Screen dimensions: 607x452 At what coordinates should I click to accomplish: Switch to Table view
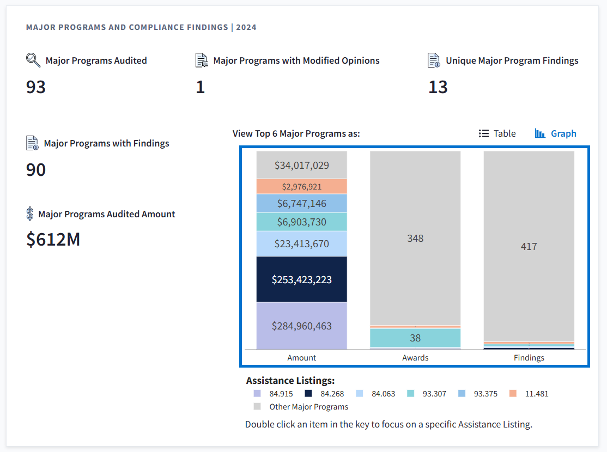pyautogui.click(x=504, y=133)
